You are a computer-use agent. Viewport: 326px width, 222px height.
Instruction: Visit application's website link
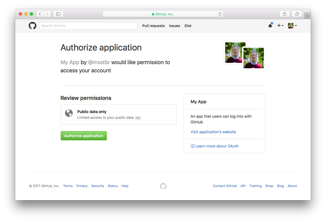213,132
